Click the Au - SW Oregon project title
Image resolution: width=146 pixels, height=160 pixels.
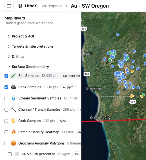point(90,6)
